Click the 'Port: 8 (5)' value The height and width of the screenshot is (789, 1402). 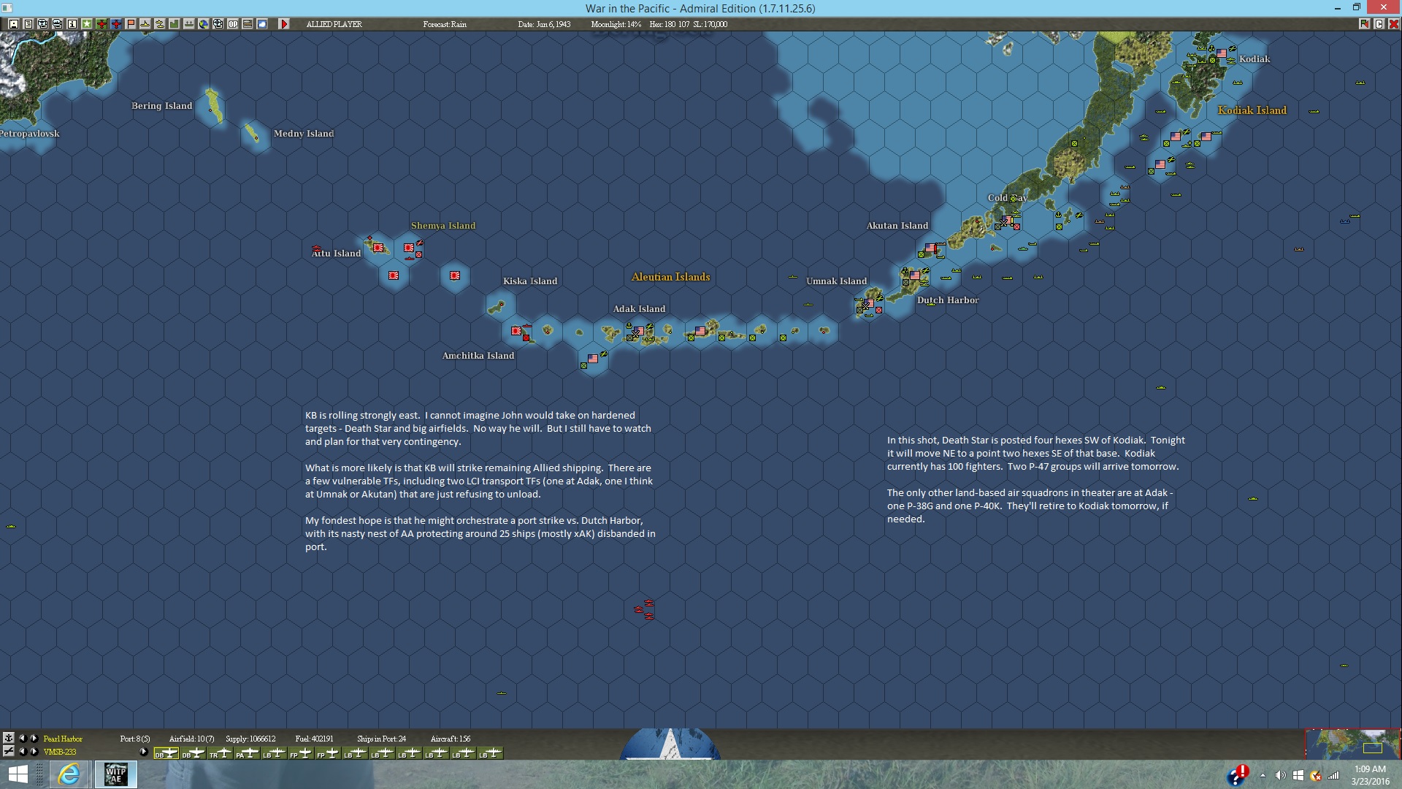135,739
